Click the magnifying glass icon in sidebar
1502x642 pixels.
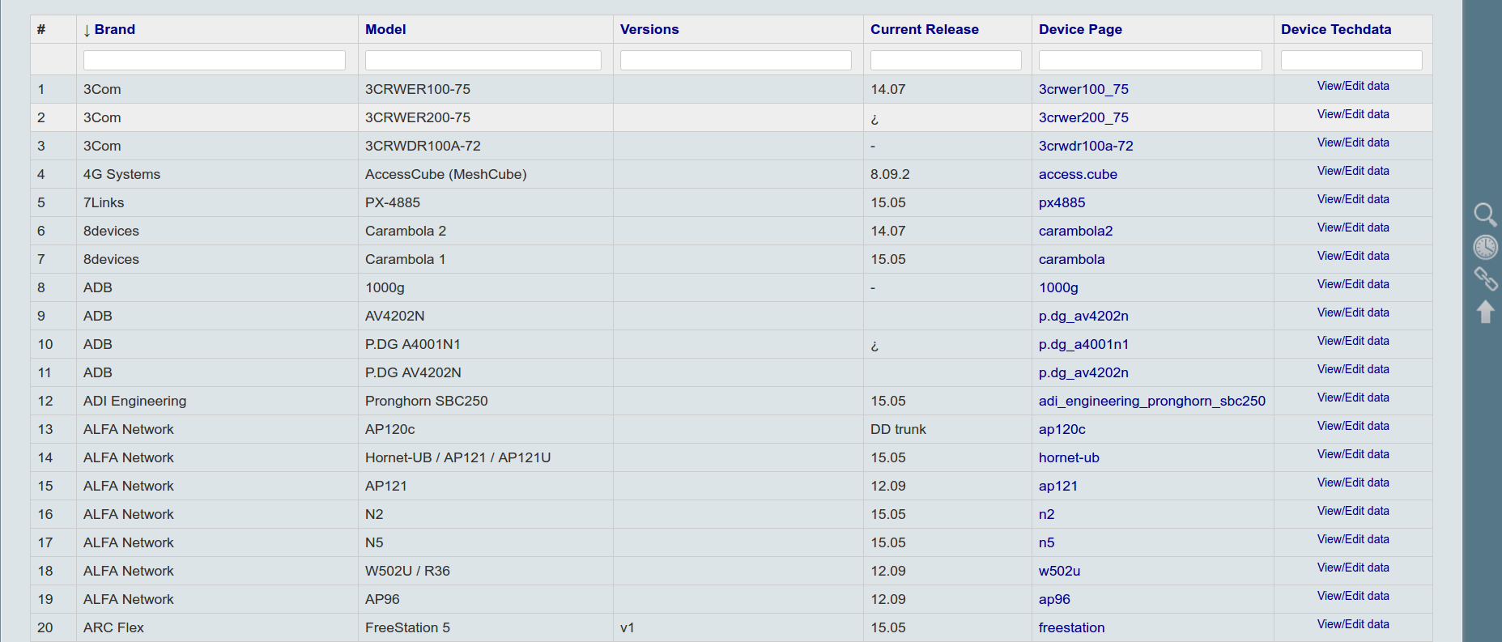point(1485,215)
